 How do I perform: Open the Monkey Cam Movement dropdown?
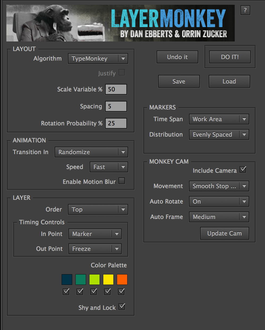click(x=219, y=186)
